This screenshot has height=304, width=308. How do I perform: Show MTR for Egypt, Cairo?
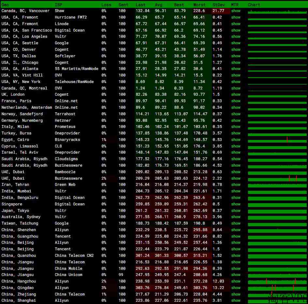coord(236,140)
